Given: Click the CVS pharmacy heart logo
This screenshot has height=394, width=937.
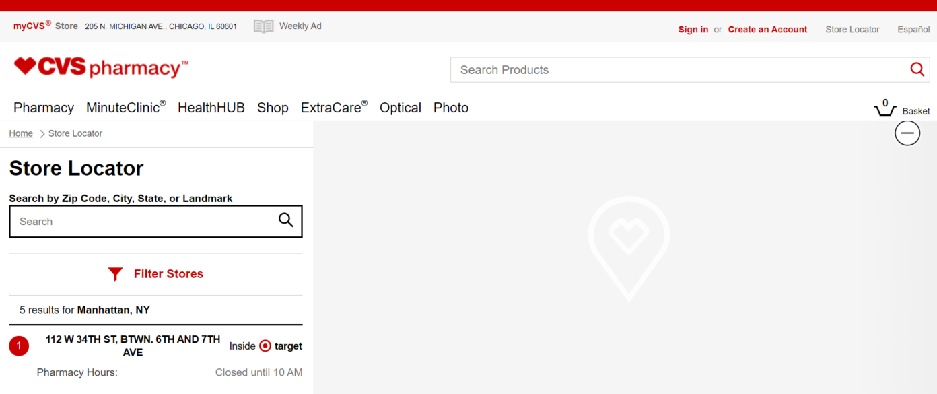Looking at the screenshot, I should (x=25, y=66).
